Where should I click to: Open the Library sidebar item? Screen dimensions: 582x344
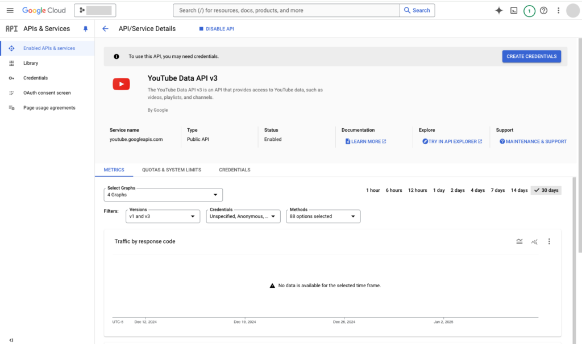point(48,63)
